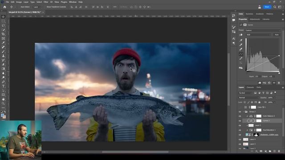Toggle adjustment visibility eye in Properties panel
The height and width of the screenshot is (160, 285).
[274, 83]
